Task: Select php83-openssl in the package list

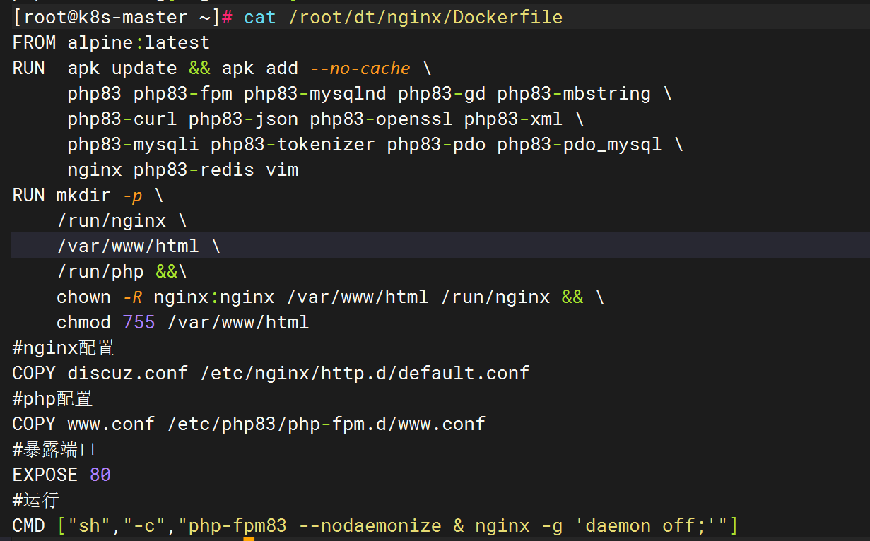Action: click(381, 119)
